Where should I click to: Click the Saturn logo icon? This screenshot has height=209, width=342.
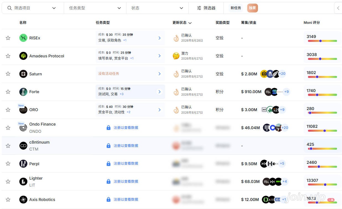click(x=23, y=74)
